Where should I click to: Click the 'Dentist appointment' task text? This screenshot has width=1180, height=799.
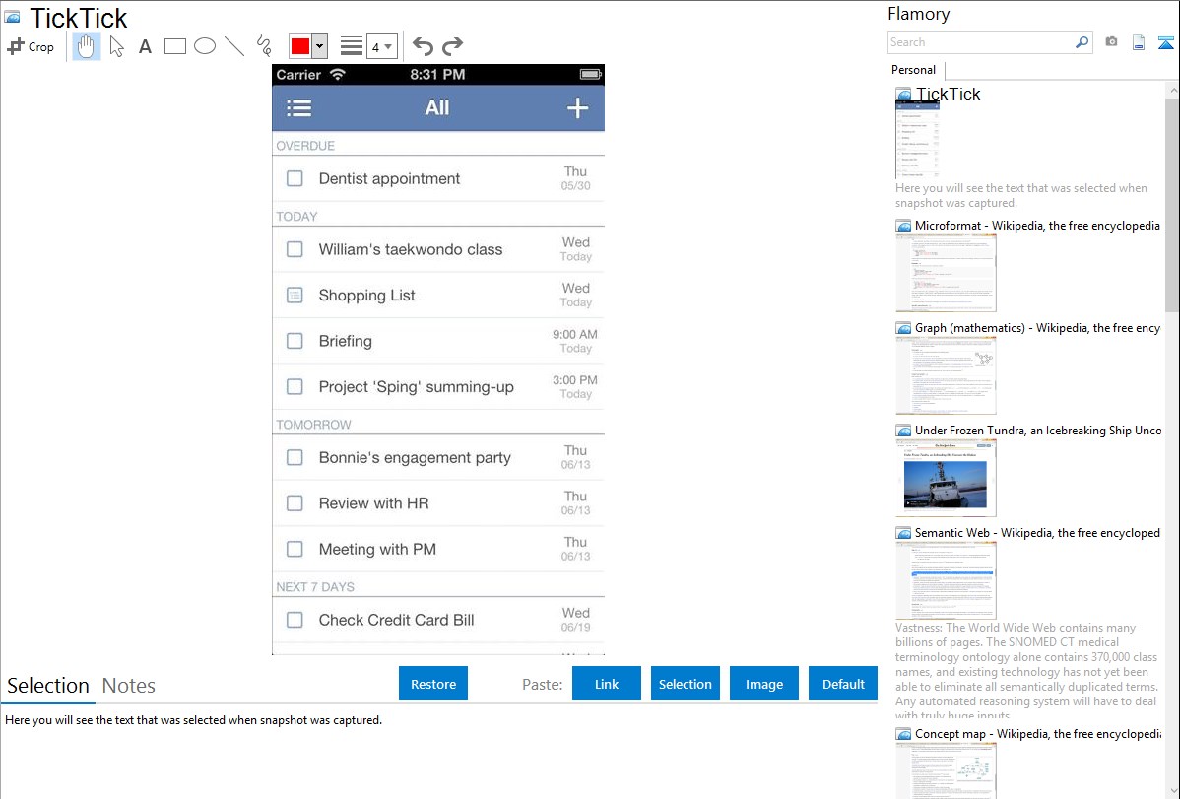389,179
